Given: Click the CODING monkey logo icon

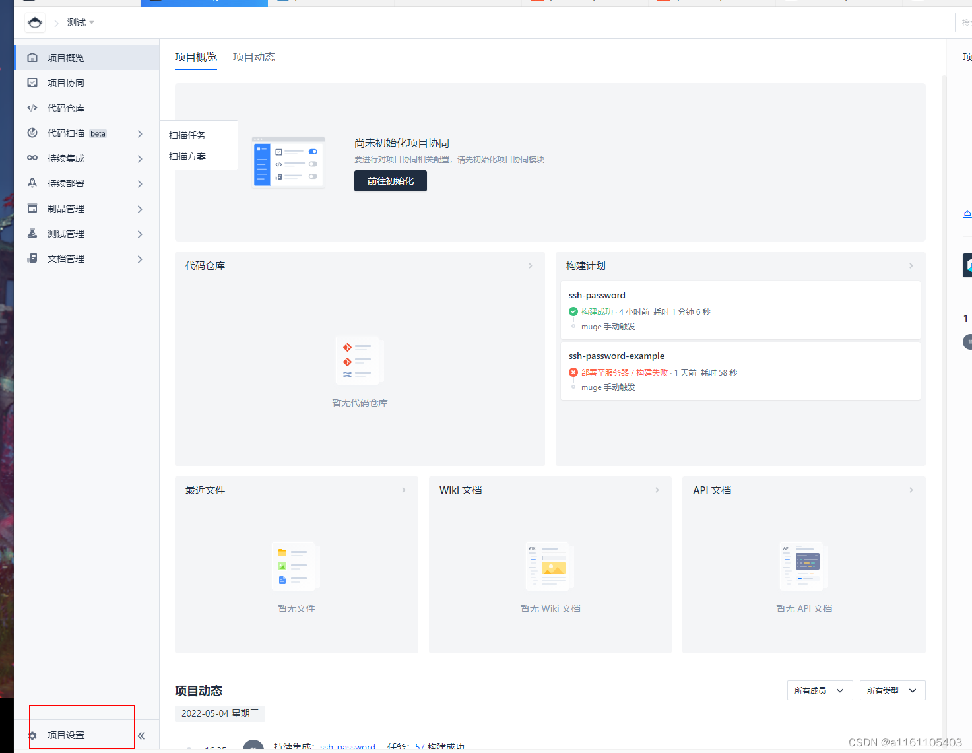Looking at the screenshot, I should (x=35, y=23).
